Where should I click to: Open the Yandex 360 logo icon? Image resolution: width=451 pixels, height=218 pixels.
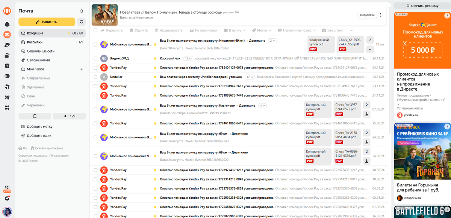coord(7,11)
